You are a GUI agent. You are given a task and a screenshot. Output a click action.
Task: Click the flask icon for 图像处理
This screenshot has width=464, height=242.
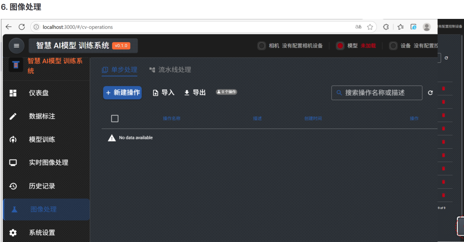(14, 209)
